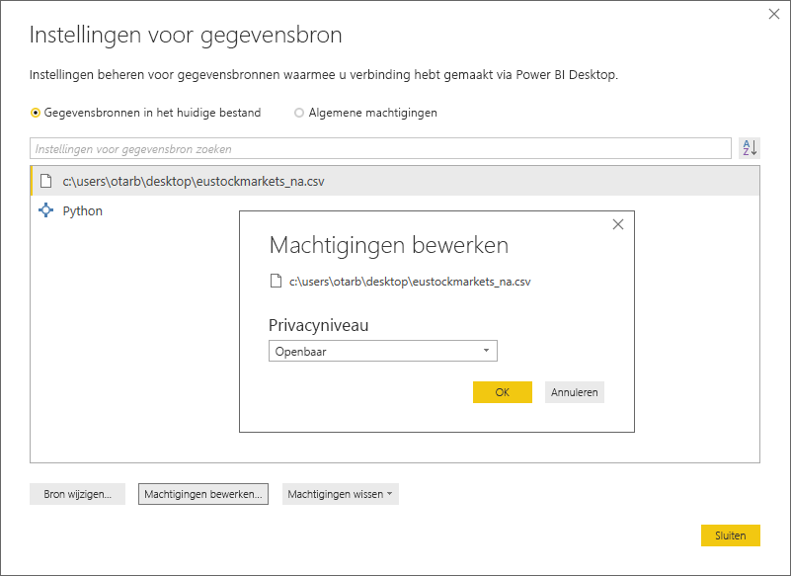Click the file icon in Machtigingen bewerken dialog
The image size is (791, 576).
point(275,282)
